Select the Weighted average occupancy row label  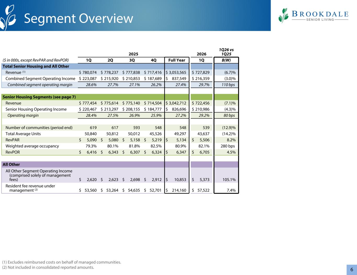(32, 146)
